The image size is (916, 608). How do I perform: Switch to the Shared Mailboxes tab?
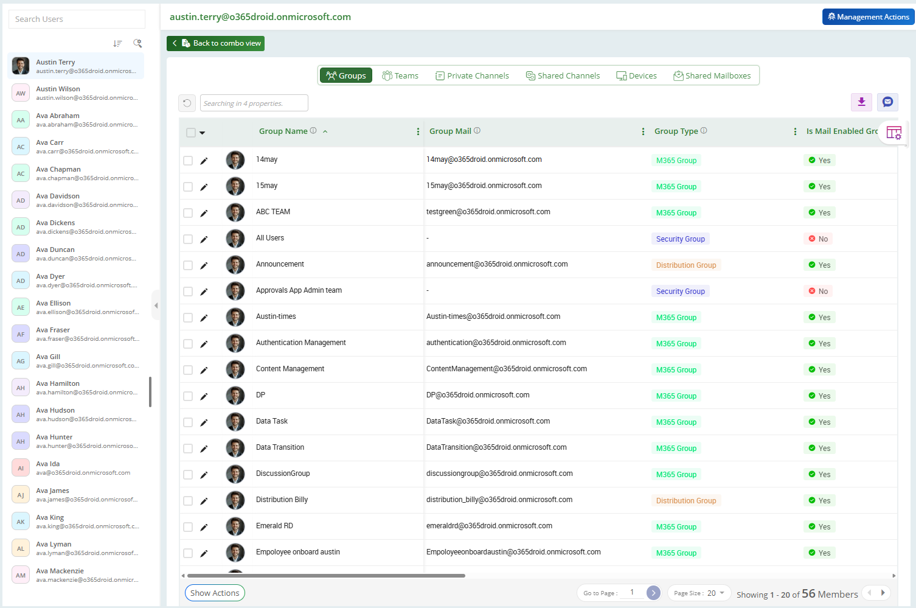712,75
